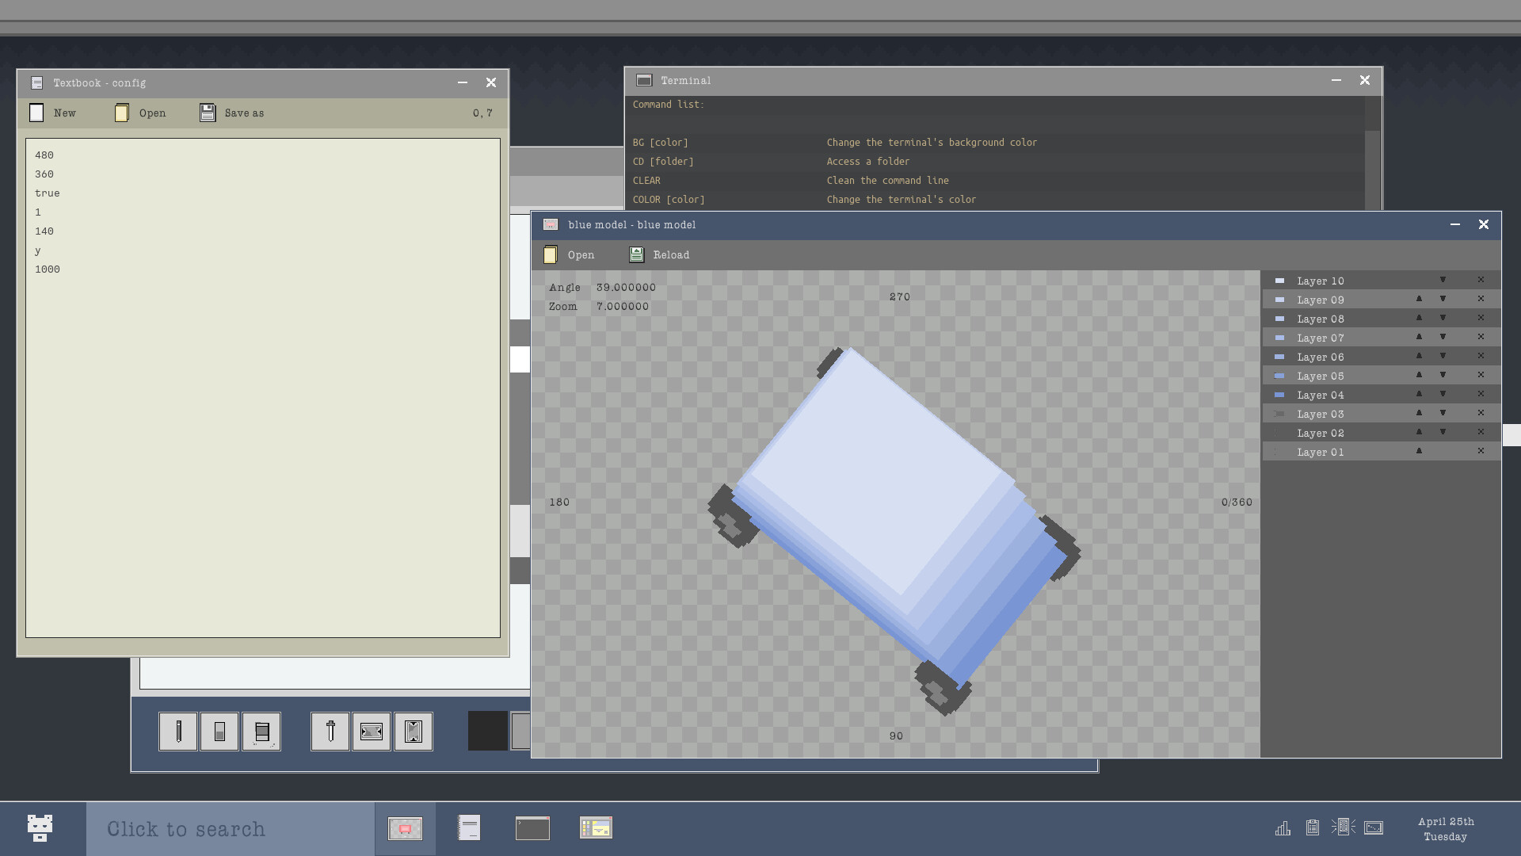Select the pin tool from the toolbar
1521x856 pixels.
pyautogui.click(x=330, y=731)
